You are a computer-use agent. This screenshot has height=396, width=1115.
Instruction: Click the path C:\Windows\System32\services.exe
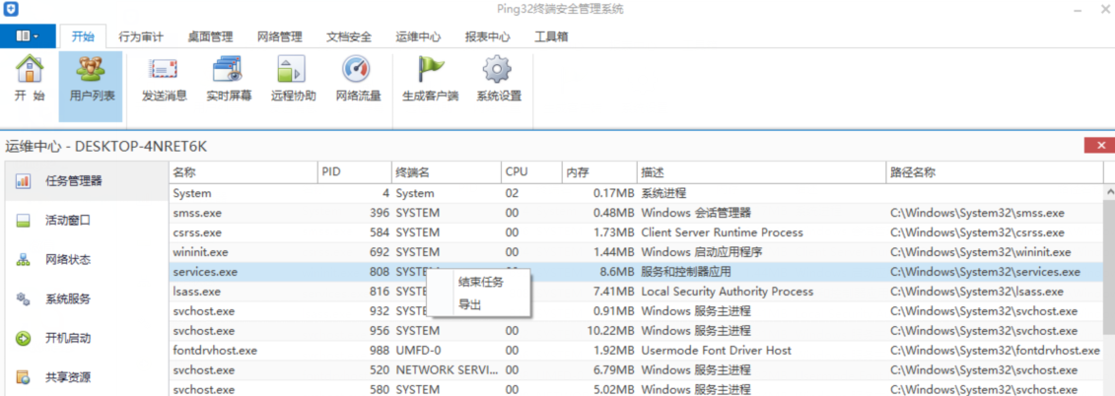coord(985,272)
